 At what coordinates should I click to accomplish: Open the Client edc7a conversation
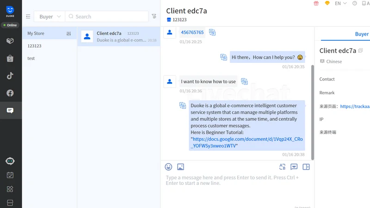pos(119,37)
